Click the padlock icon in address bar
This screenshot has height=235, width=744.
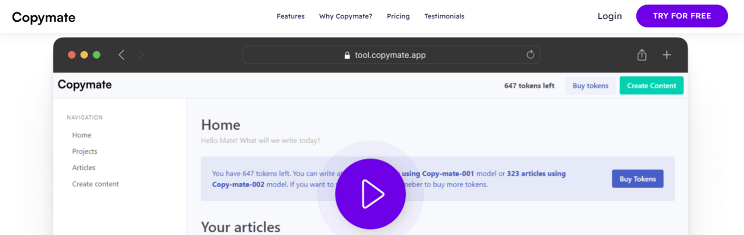coord(347,55)
